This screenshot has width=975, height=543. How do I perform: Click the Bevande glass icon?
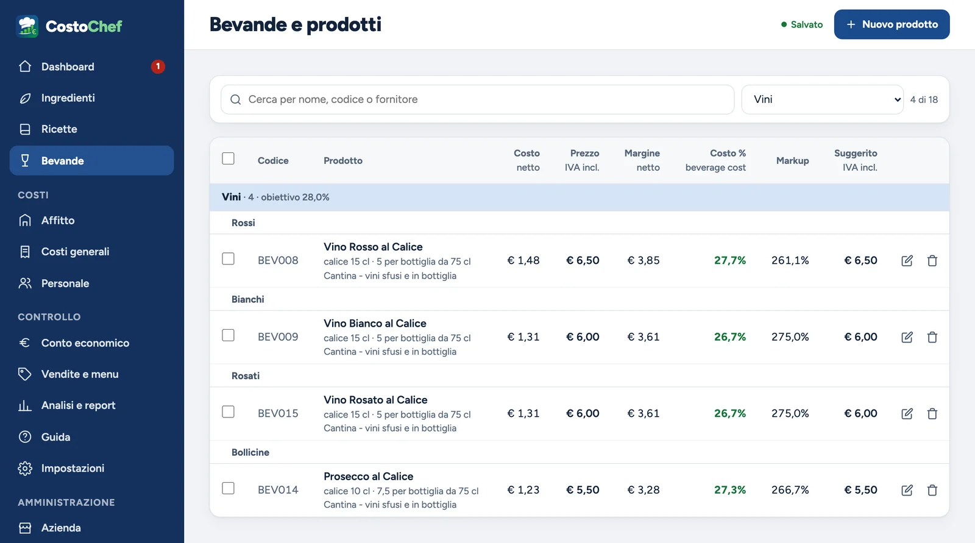click(25, 160)
